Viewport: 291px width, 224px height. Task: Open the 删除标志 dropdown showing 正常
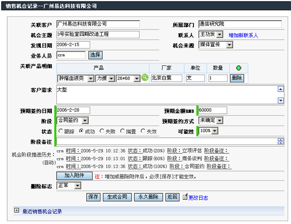coord(69,185)
